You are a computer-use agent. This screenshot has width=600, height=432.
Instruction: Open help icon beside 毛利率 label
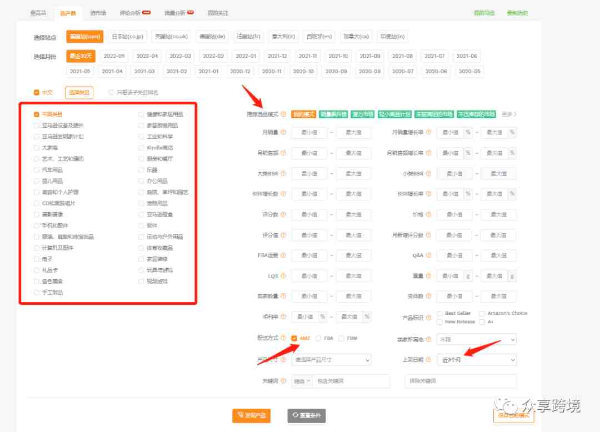pyautogui.click(x=283, y=317)
